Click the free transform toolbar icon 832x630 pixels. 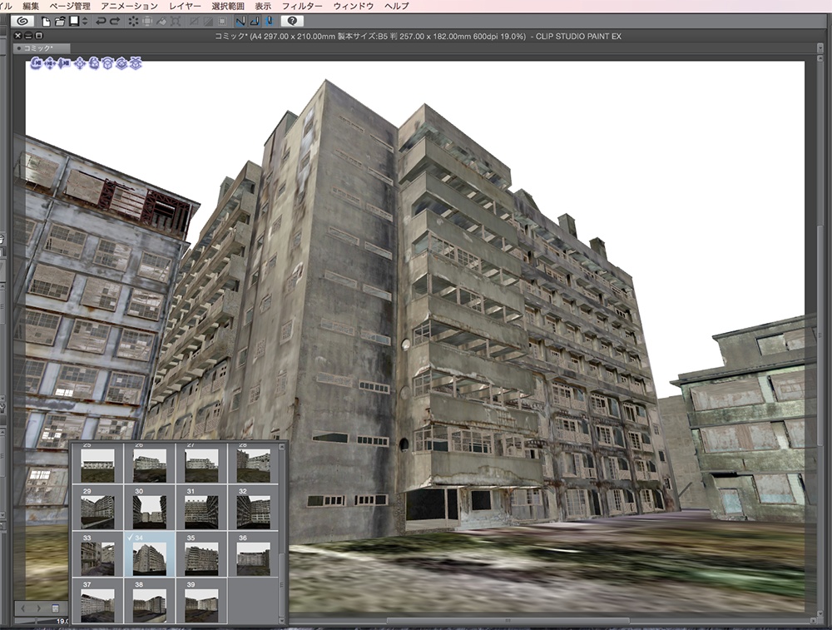click(x=176, y=22)
